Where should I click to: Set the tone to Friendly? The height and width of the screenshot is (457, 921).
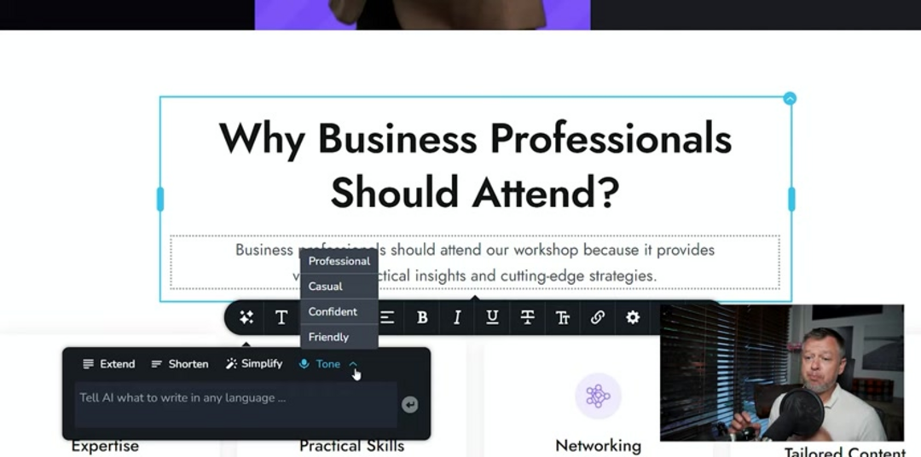(x=328, y=338)
